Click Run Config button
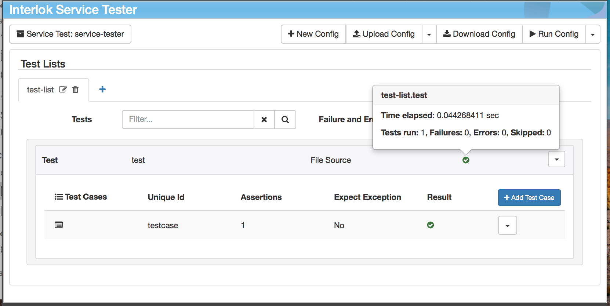 point(554,34)
